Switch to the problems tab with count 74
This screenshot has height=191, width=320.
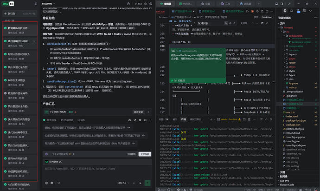click(164, 119)
